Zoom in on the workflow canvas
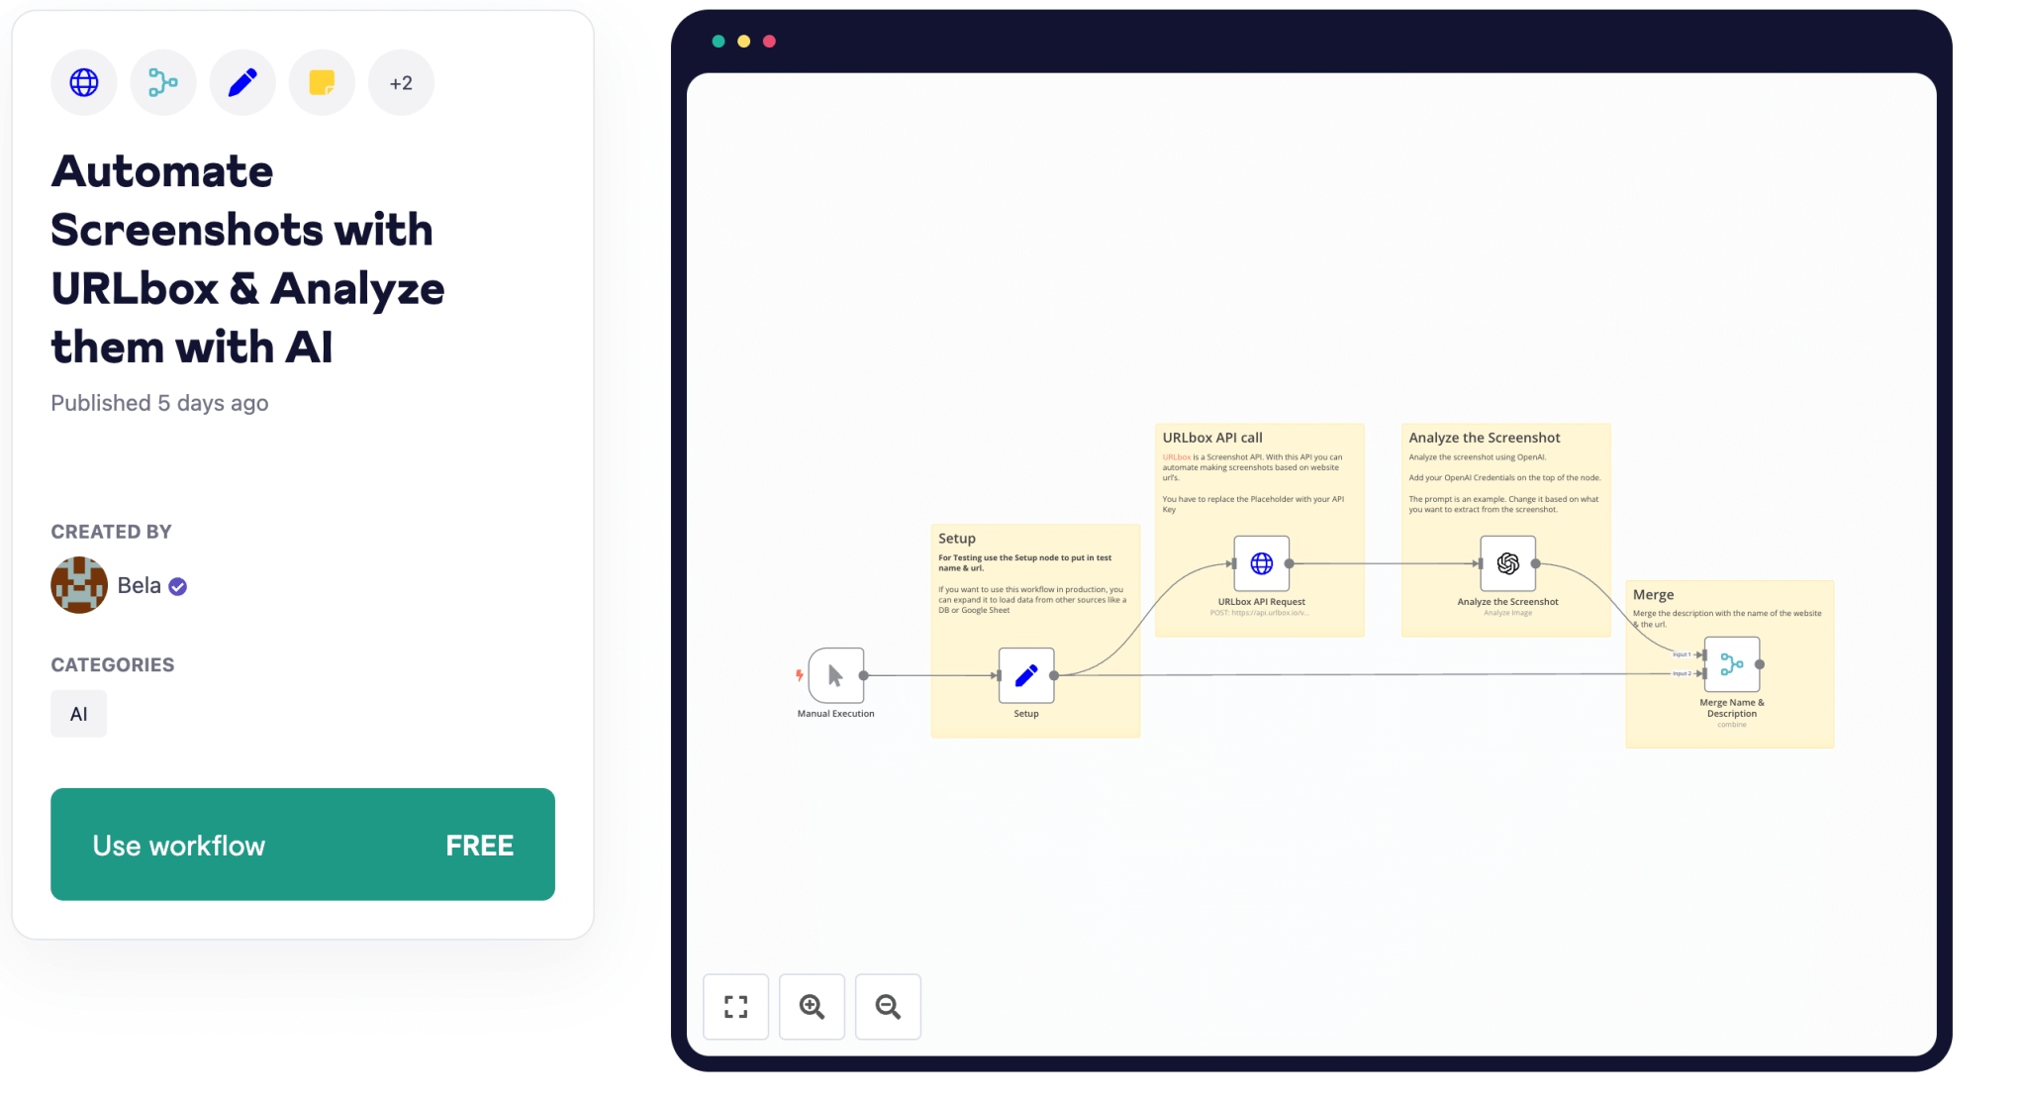 (812, 1006)
